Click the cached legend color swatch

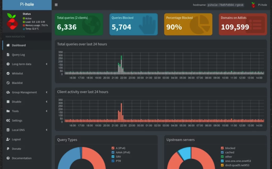coord(222,153)
